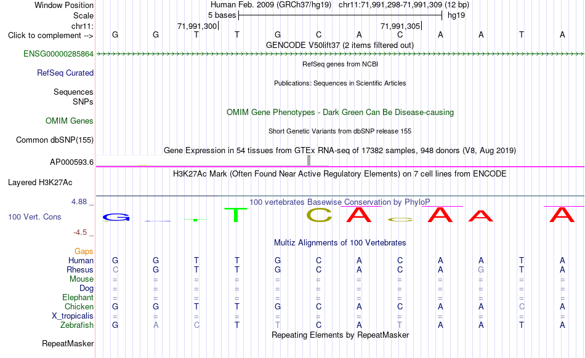585x358 pixels.
Task: Click the ENSG00000285864 gene label
Action: pos(58,54)
